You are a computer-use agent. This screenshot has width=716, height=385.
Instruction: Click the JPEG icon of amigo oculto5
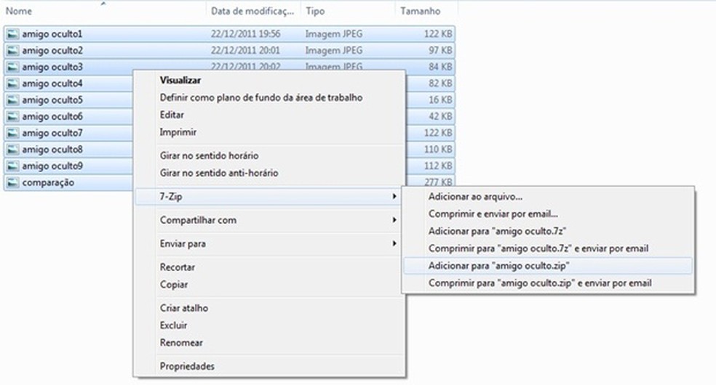[x=13, y=100]
